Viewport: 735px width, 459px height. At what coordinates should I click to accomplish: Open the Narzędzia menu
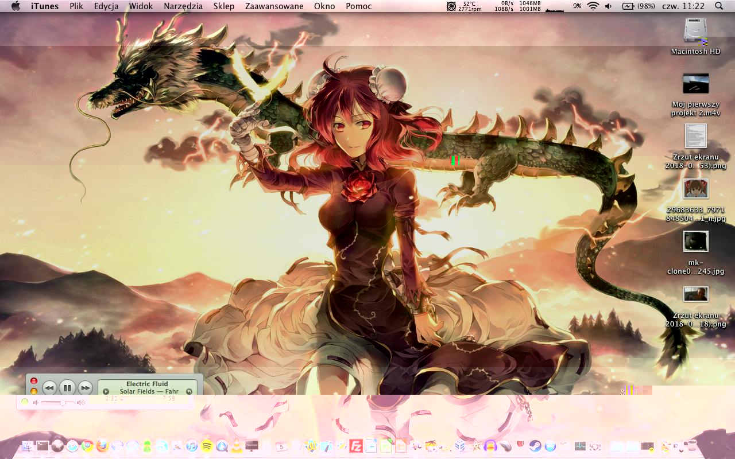pyautogui.click(x=183, y=6)
